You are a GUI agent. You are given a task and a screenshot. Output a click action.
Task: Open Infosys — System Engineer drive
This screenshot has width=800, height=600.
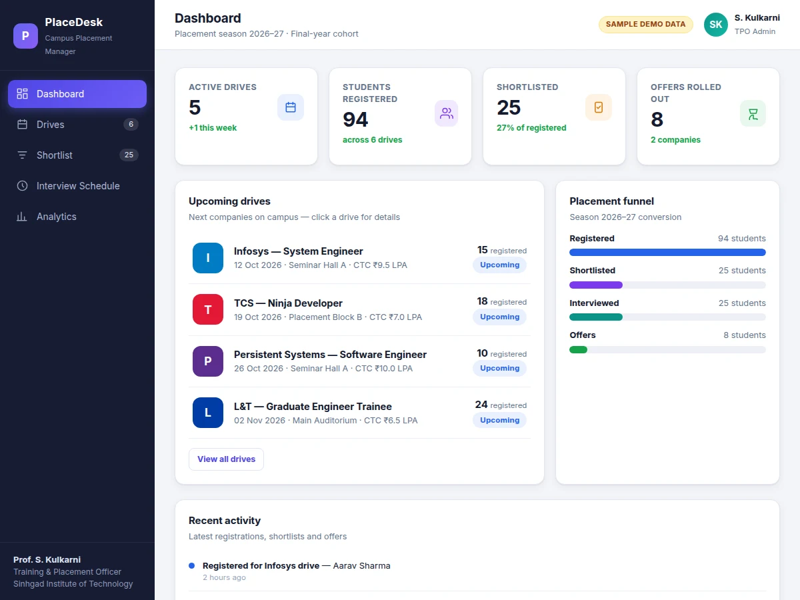[x=359, y=258]
